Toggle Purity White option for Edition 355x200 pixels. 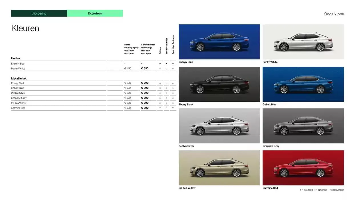click(x=160, y=68)
